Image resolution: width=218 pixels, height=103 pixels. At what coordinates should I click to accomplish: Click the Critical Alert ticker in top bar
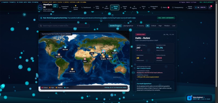[x=64, y=2]
